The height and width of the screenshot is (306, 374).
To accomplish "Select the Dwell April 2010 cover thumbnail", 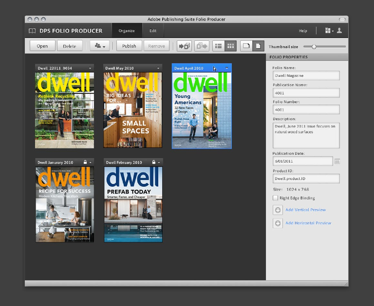I will click(x=202, y=110).
